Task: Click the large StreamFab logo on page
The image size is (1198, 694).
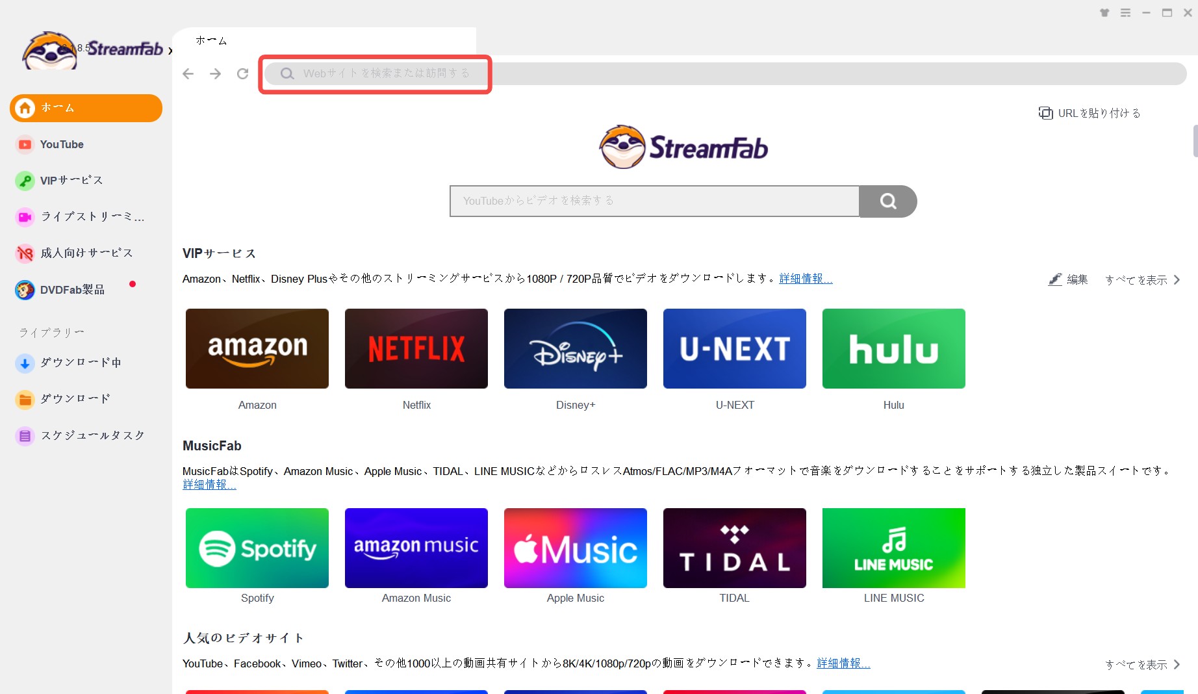Action: pyautogui.click(x=683, y=147)
